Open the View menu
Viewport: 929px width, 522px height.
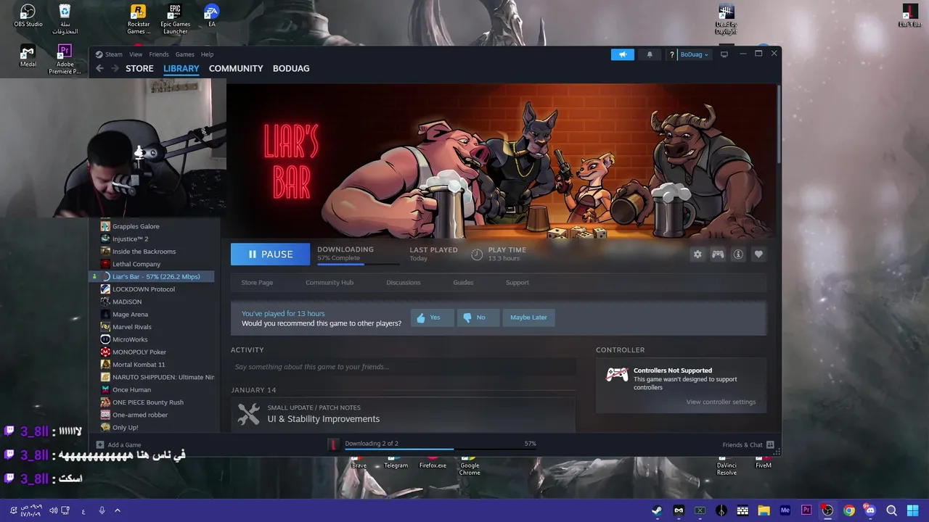136,54
